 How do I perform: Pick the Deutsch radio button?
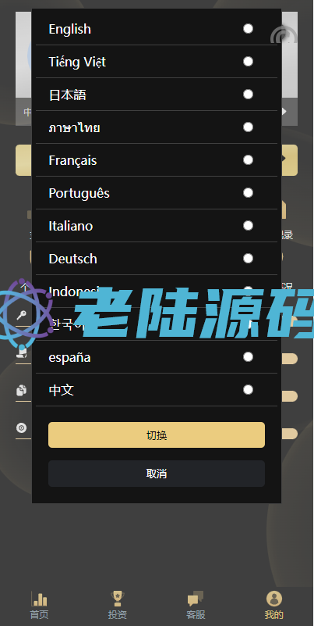(x=248, y=259)
